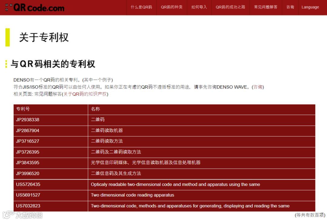Click the 与QR码相关的专利权 section heading

[x=53, y=64]
